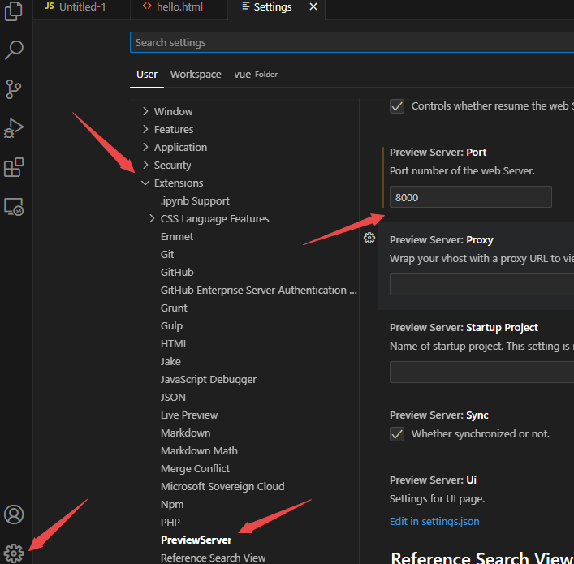
Task: Click the Preview Server: Startup Project heading
Action: point(464,328)
